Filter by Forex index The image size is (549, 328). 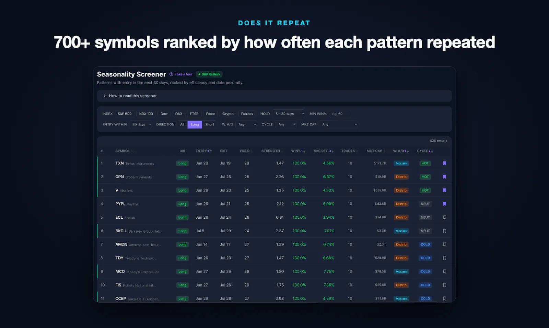pyautogui.click(x=210, y=114)
